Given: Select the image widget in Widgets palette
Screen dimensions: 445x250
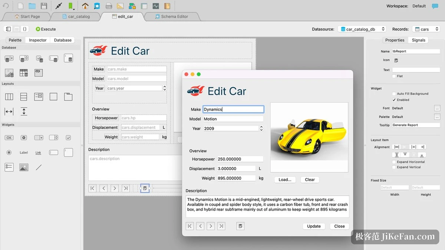Looking at the screenshot, I should (24, 167).
